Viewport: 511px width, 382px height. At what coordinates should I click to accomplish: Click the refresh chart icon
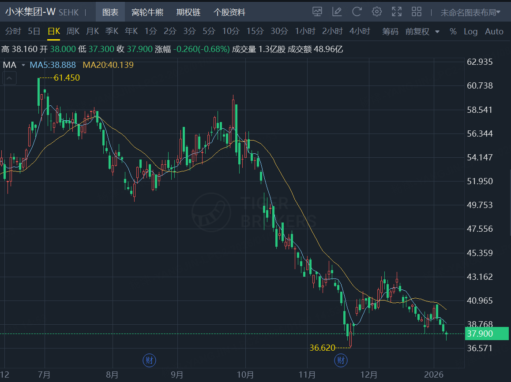(x=357, y=12)
